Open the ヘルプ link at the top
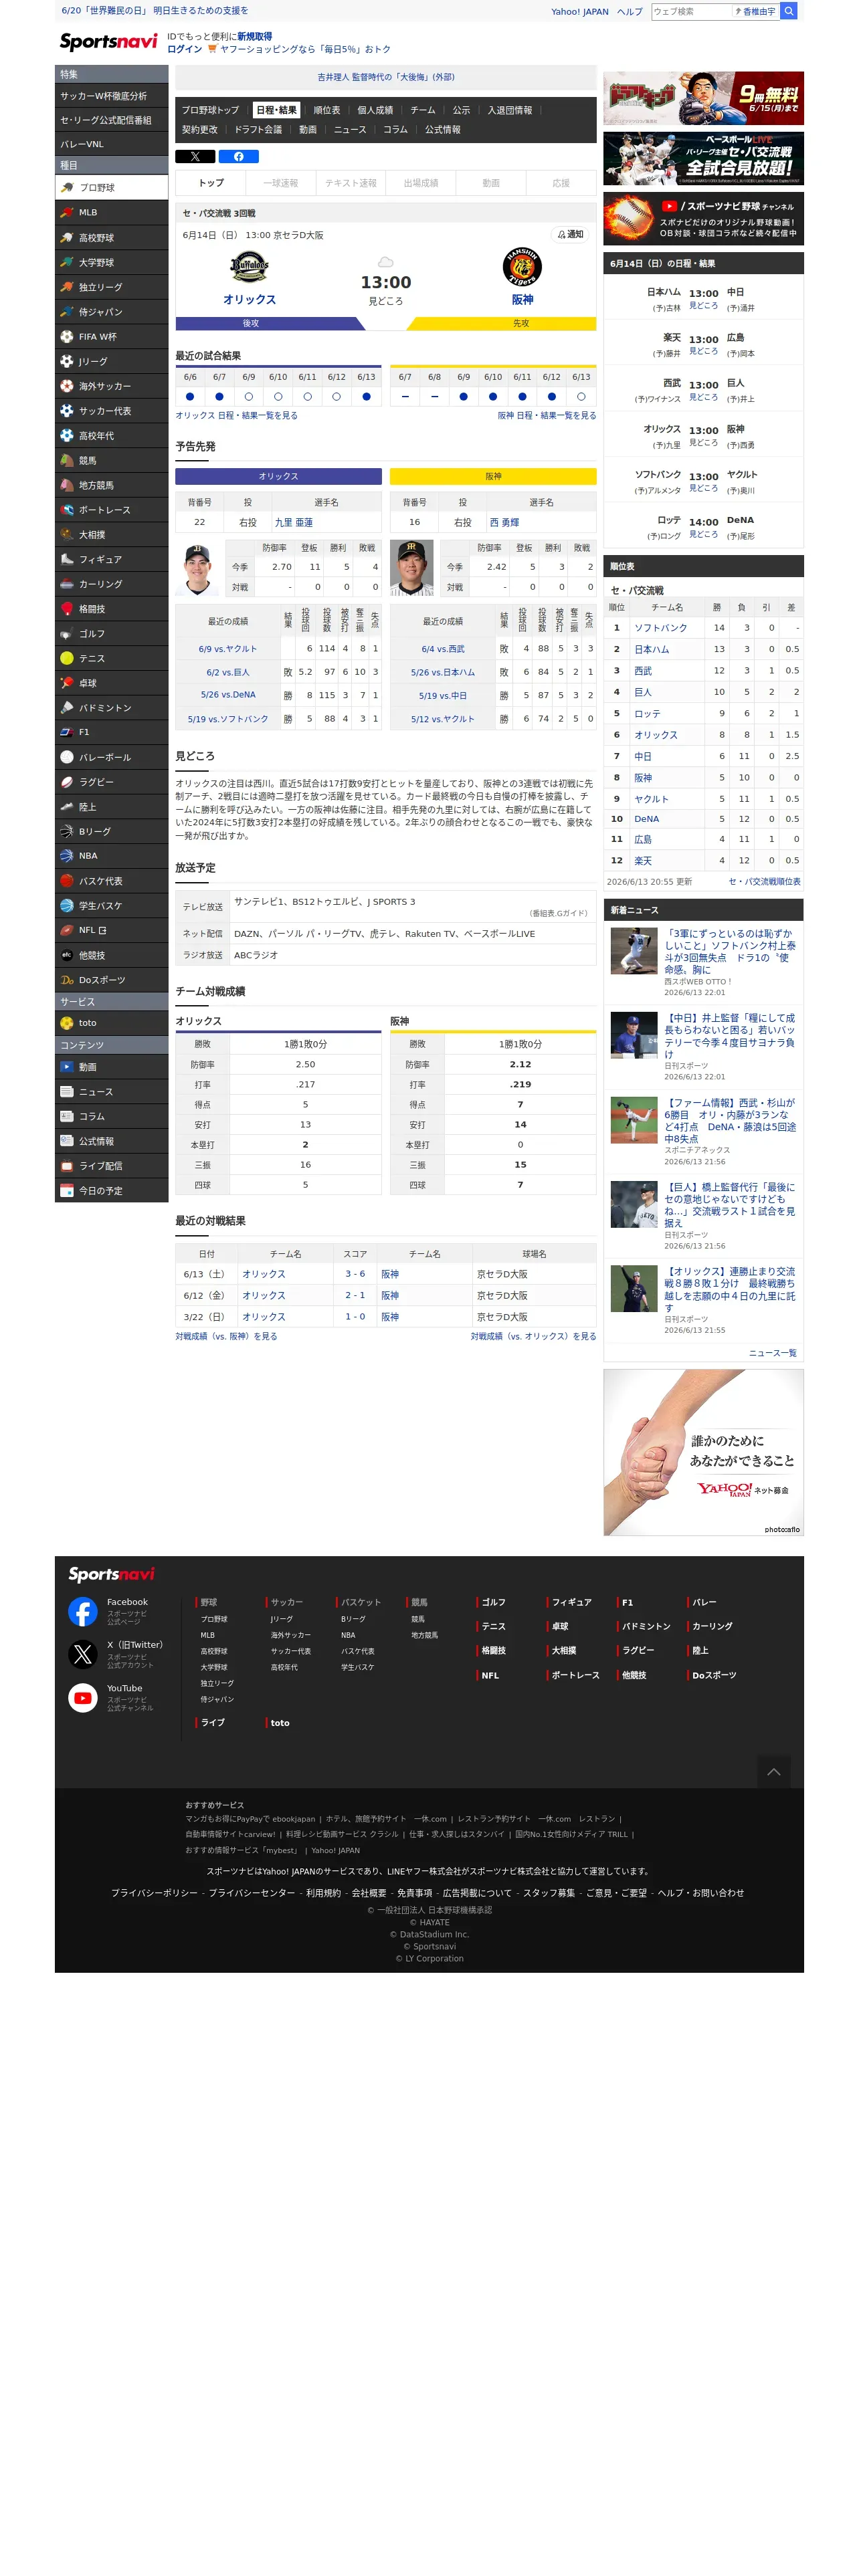 [x=630, y=12]
